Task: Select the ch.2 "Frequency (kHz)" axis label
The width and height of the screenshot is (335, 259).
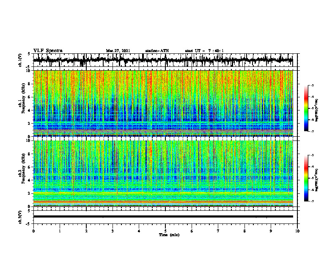Action: [x=24, y=168]
